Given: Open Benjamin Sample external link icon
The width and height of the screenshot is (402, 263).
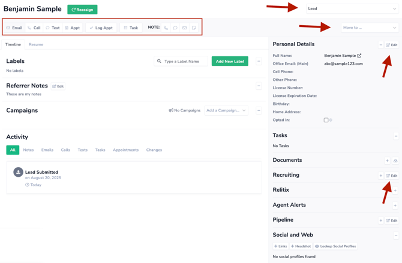Looking at the screenshot, I should pyautogui.click(x=359, y=56).
